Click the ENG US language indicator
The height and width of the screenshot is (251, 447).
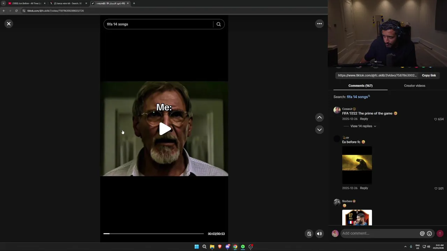(417, 246)
